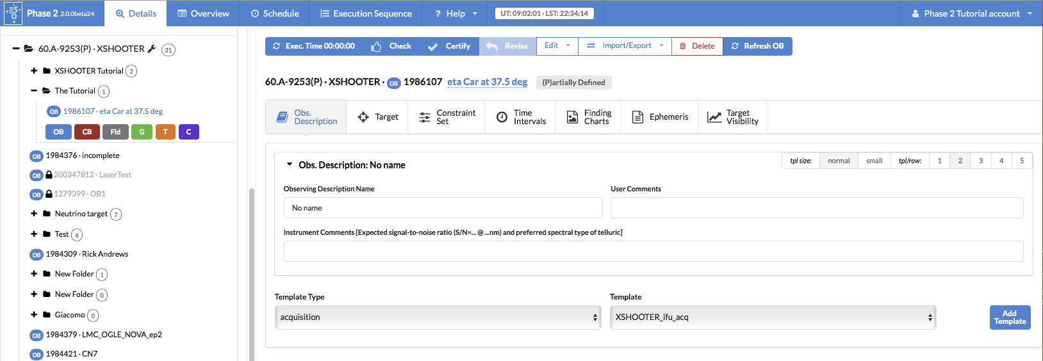Viewport: 1043px width, 361px height.
Task: Select 3 templates per row
Action: (x=980, y=161)
